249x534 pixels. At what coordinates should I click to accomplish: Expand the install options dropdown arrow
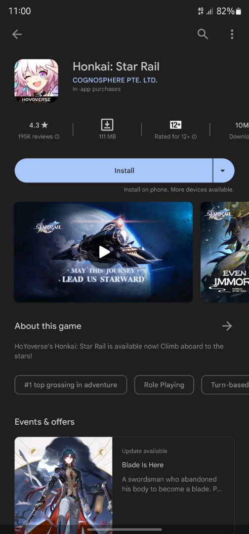(x=223, y=171)
